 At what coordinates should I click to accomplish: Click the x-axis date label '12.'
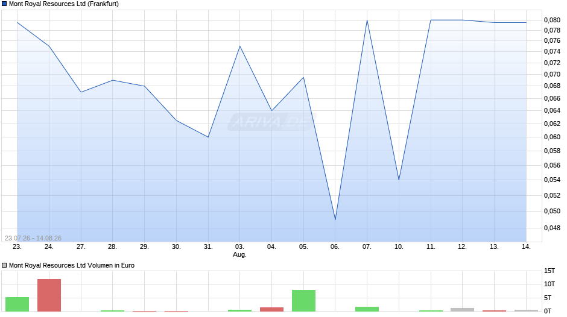point(463,247)
